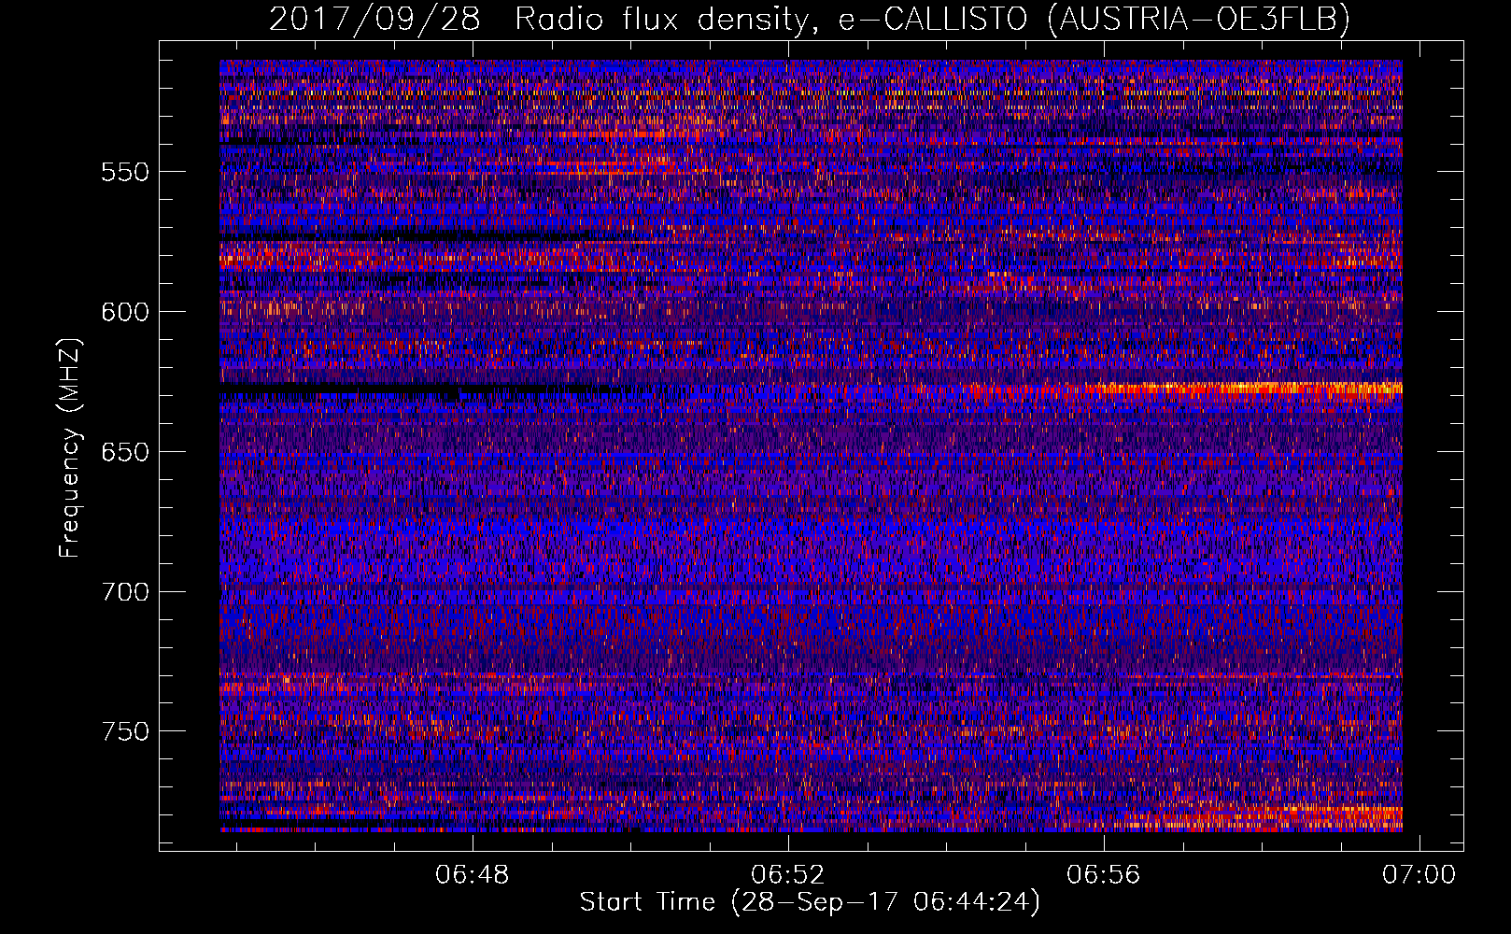Click the Frequency (MHZ) axis title
Screen dimensions: 1511x934
pyautogui.click(x=71, y=447)
